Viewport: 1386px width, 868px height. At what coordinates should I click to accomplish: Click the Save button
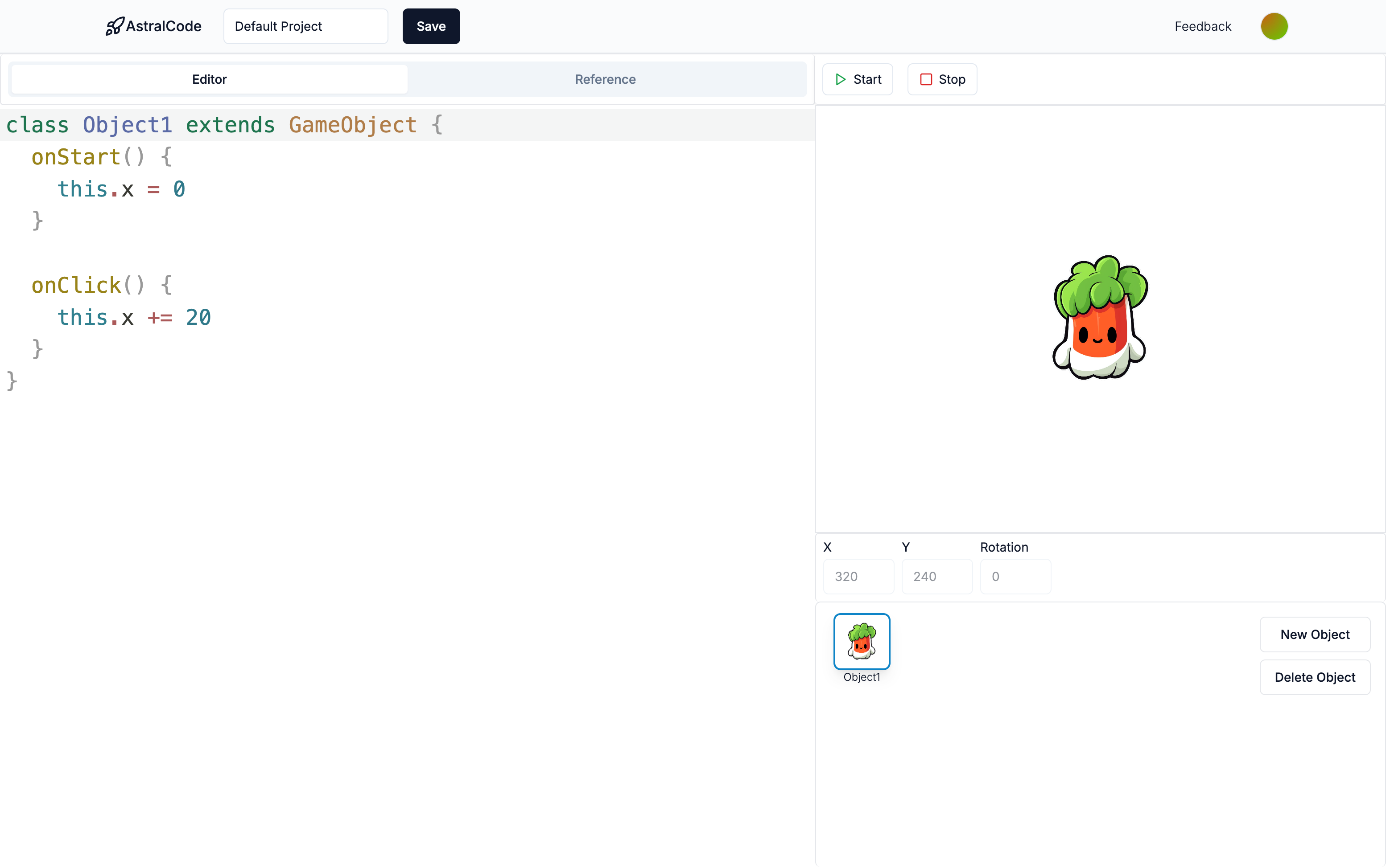pos(430,26)
